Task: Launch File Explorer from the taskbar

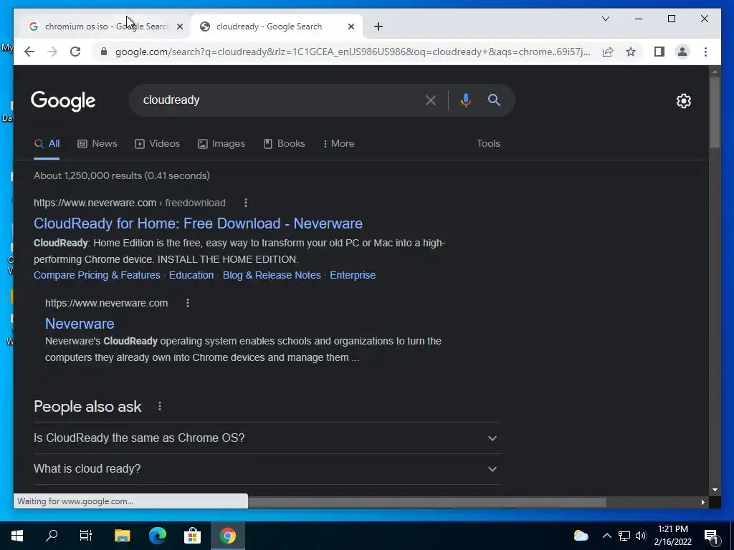Action: pyautogui.click(x=122, y=536)
